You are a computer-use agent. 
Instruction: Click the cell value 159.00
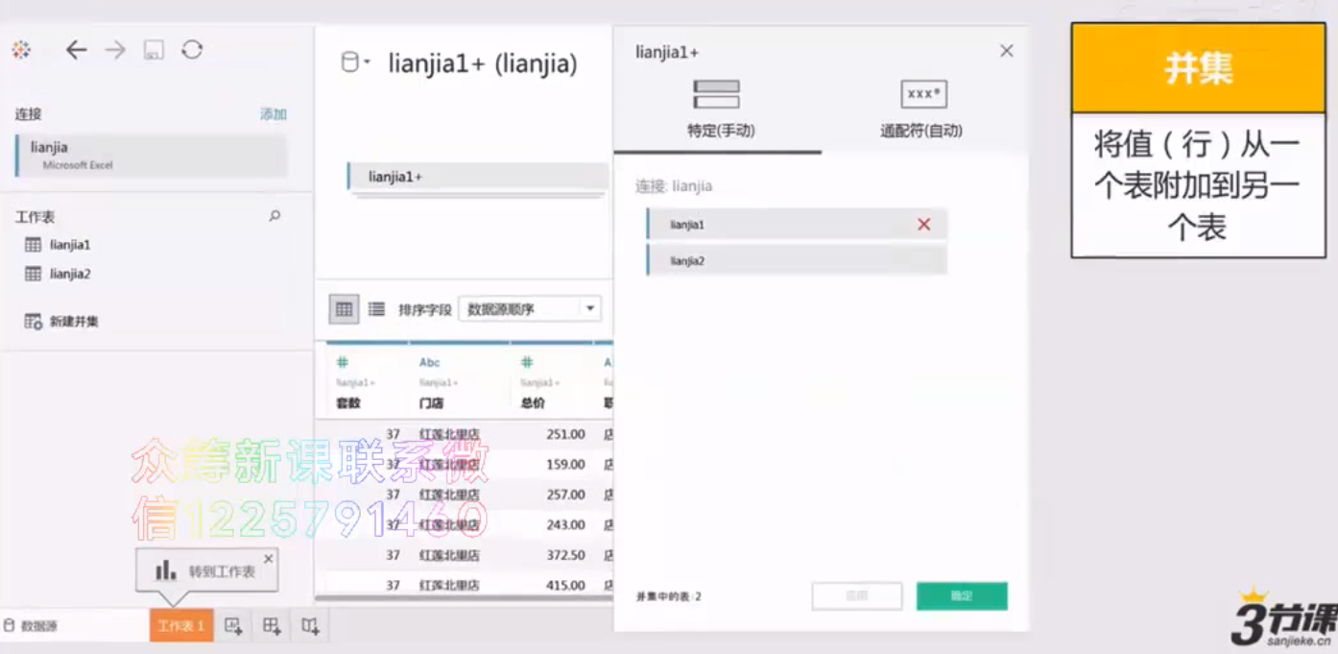click(x=565, y=465)
